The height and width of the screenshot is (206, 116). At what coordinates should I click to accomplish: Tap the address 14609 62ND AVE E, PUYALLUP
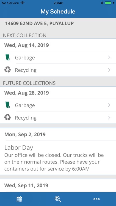[x=40, y=24]
